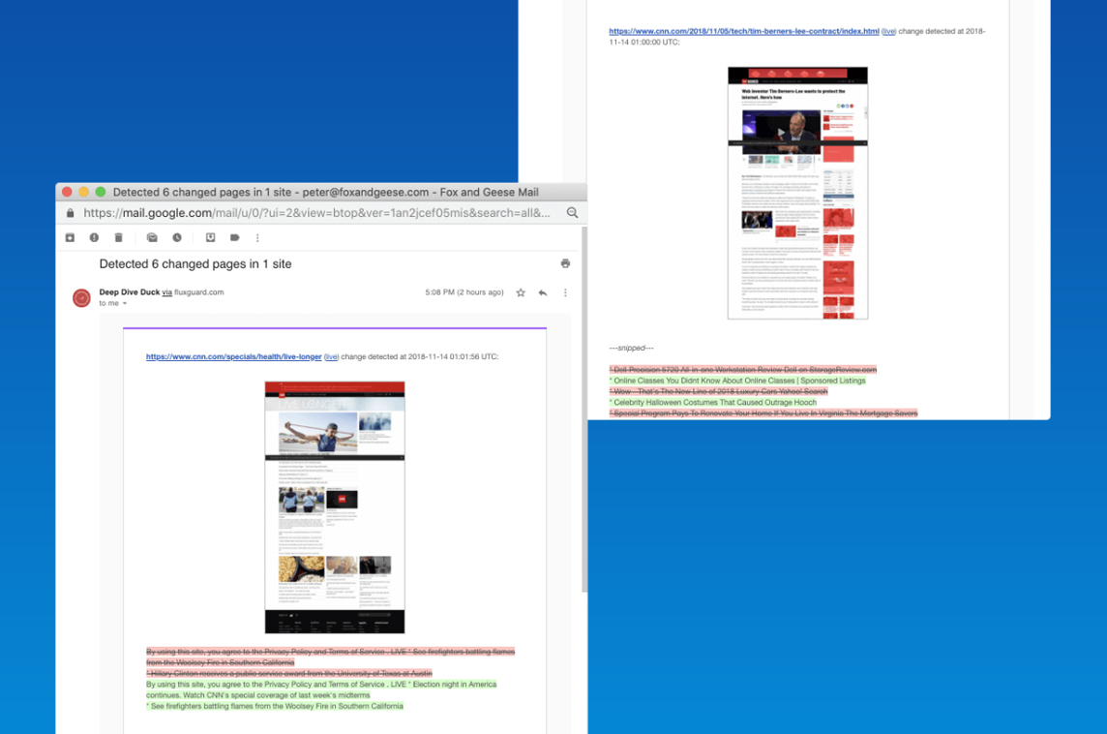The height and width of the screenshot is (734, 1107).
Task: Click the struck-through 'Hillary Clinton receives' line
Action: pyautogui.click(x=289, y=674)
